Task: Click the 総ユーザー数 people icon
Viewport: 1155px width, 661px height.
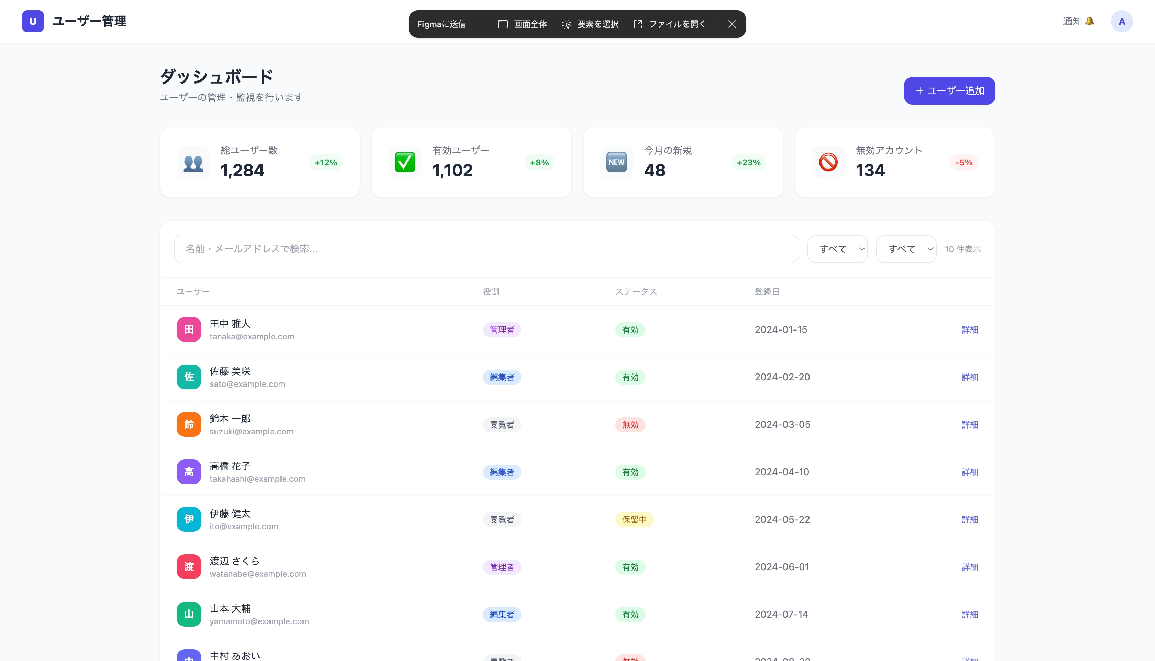Action: pos(193,163)
